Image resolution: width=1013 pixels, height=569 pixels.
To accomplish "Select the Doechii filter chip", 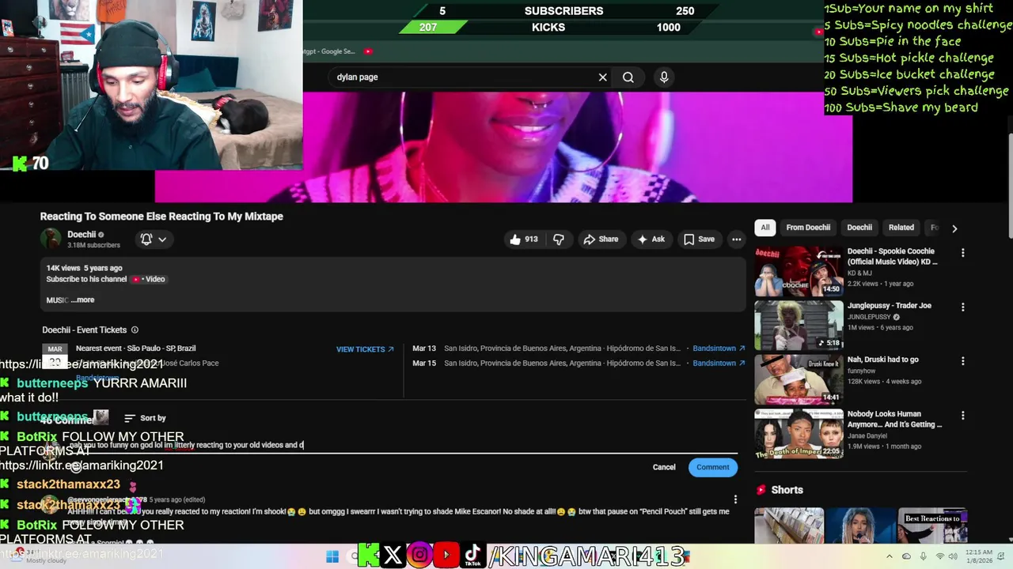I will pyautogui.click(x=859, y=228).
